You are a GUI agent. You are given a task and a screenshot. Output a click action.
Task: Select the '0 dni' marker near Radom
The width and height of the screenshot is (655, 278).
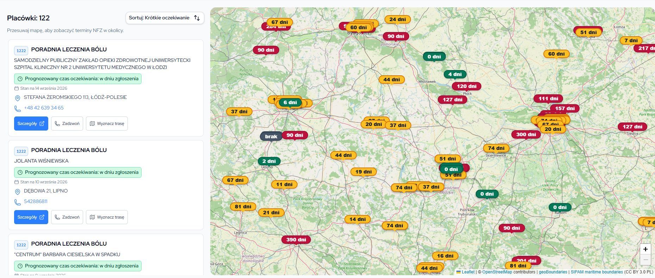(560, 207)
